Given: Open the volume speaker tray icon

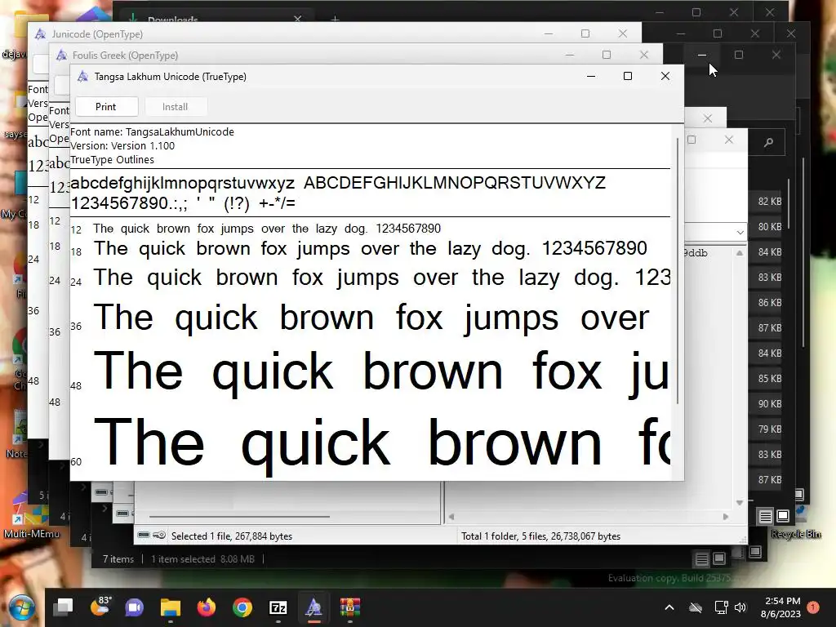Looking at the screenshot, I should pyautogui.click(x=740, y=607).
